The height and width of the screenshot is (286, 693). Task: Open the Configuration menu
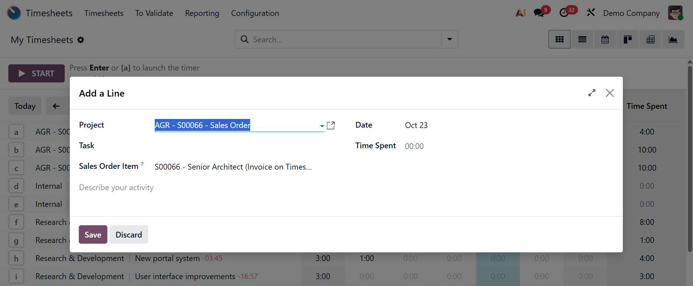pyautogui.click(x=255, y=13)
